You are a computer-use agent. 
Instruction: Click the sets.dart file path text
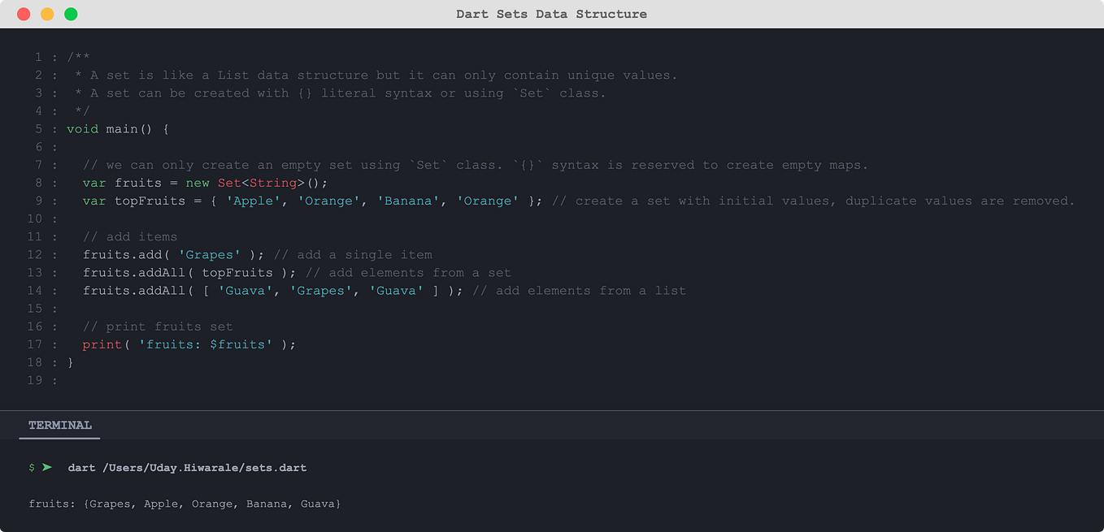click(228, 467)
